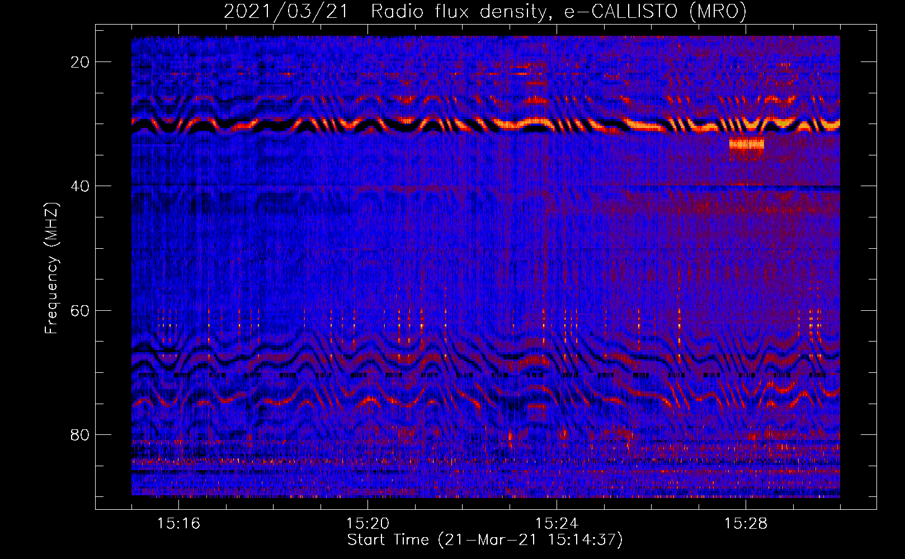This screenshot has height=559, width=905.
Task: Click the plot title "2021/03/21 Radio flux density, e-CALLISTO (MRO)"
Action: [485, 11]
